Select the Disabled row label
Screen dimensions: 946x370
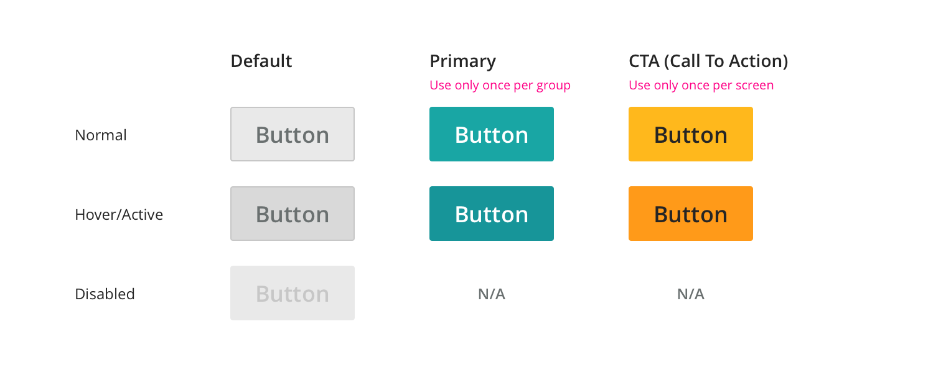point(105,294)
